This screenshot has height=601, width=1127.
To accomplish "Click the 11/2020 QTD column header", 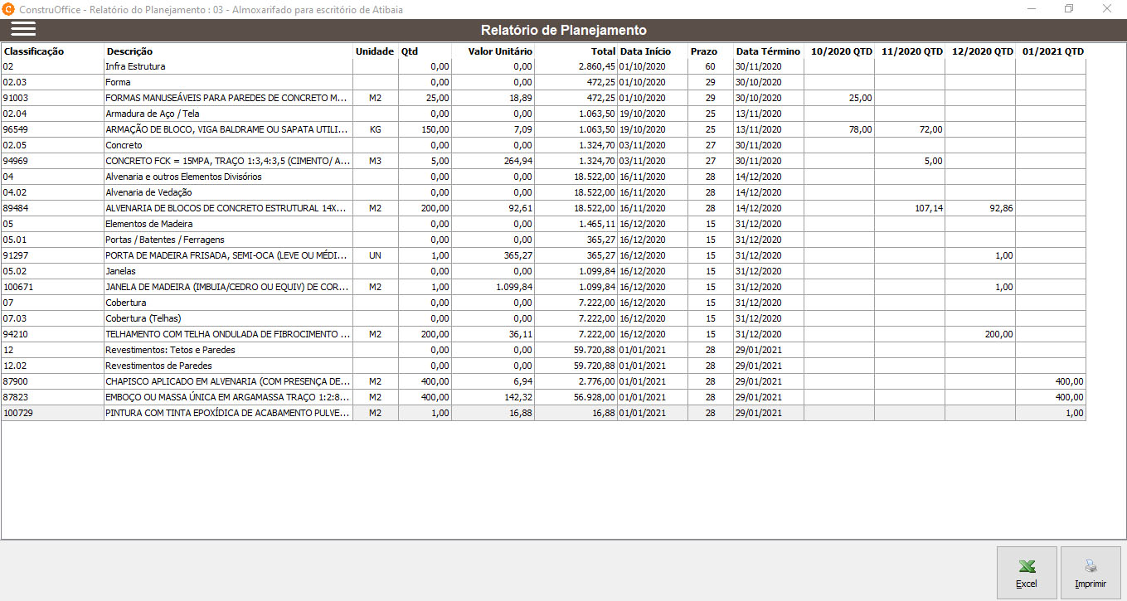I will point(912,51).
